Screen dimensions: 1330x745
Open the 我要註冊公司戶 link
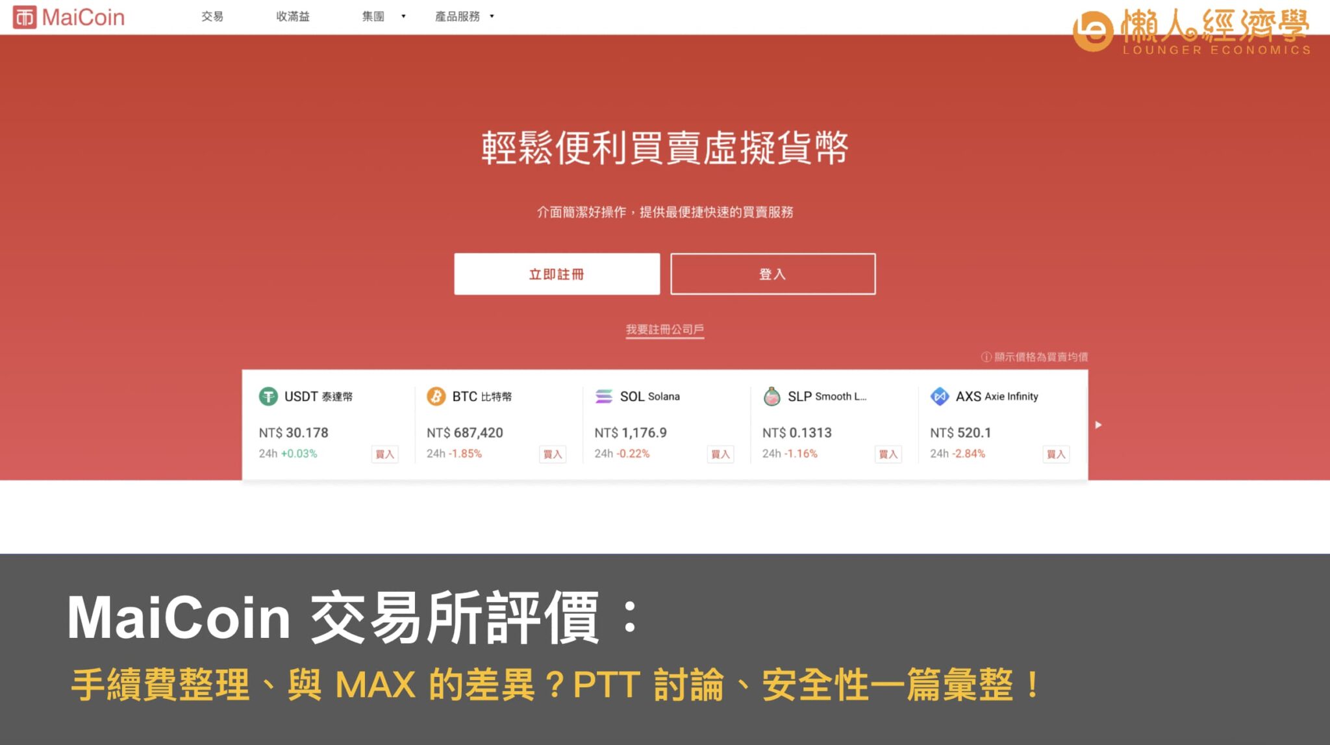click(664, 330)
